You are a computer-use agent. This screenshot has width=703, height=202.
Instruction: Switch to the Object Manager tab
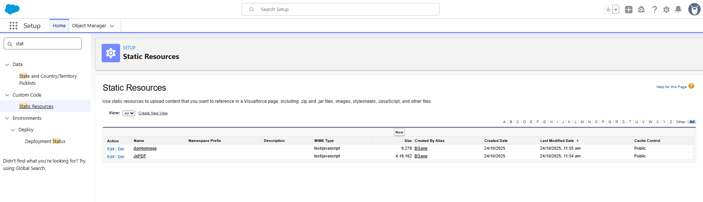click(89, 26)
